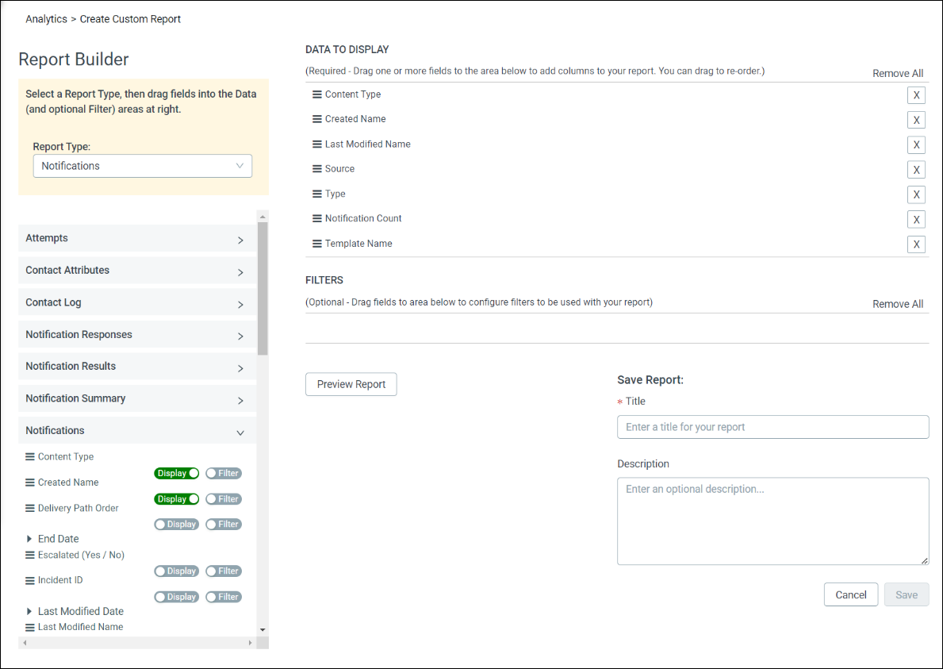
Task: Turn off Display toggle under Content Type
Action: click(176, 474)
